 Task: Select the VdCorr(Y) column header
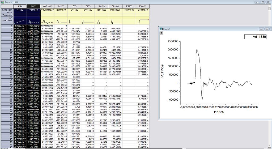click(x=47, y=6)
